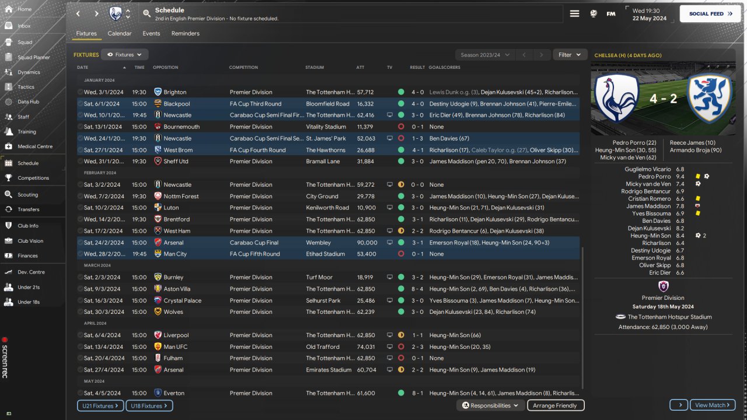Toggle the circle beside the Nottm Forest fixture
The height and width of the screenshot is (420, 747).
[x=81, y=197]
